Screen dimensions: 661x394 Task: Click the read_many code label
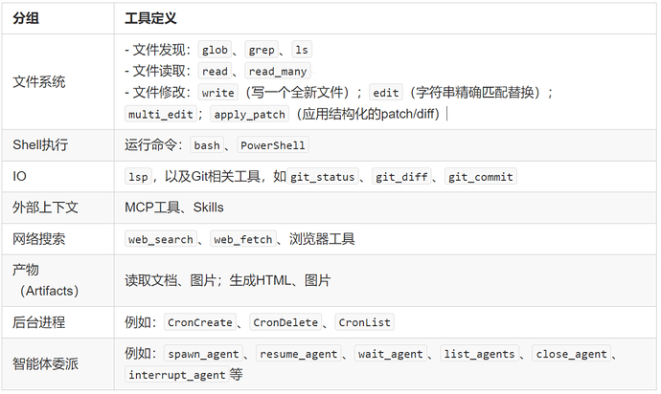(x=278, y=71)
